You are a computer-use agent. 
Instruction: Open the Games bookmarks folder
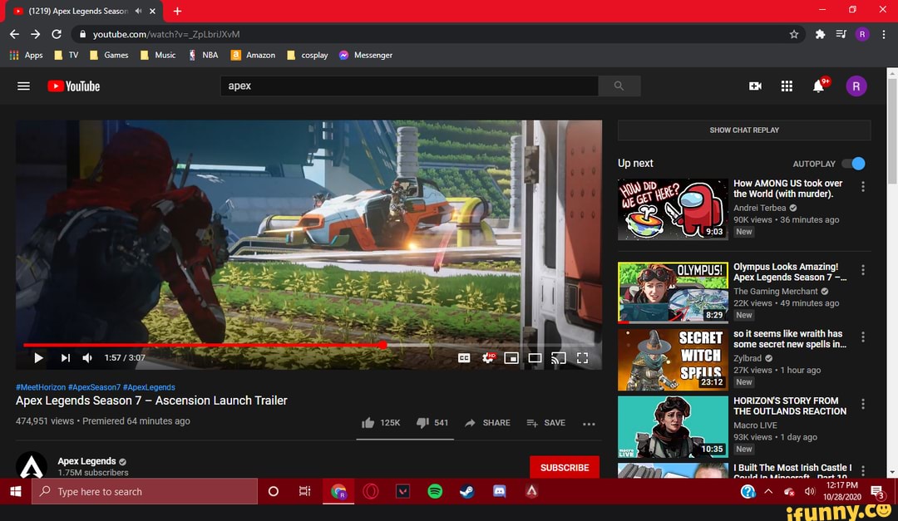click(x=109, y=55)
